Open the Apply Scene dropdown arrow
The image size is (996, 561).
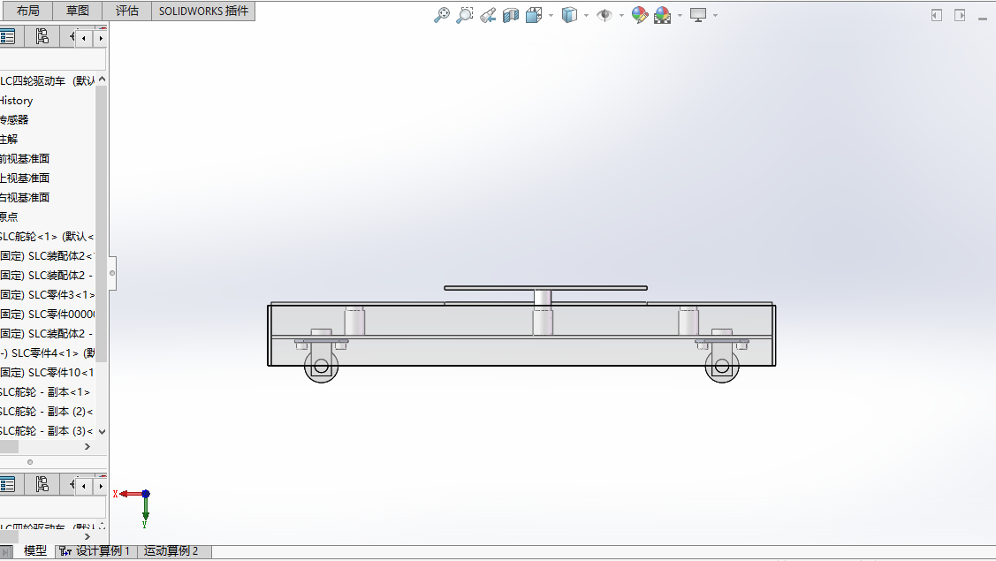[680, 15]
